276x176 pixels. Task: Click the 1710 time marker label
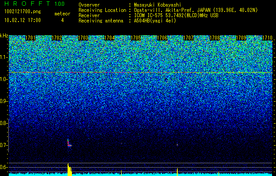[x=267, y=38]
